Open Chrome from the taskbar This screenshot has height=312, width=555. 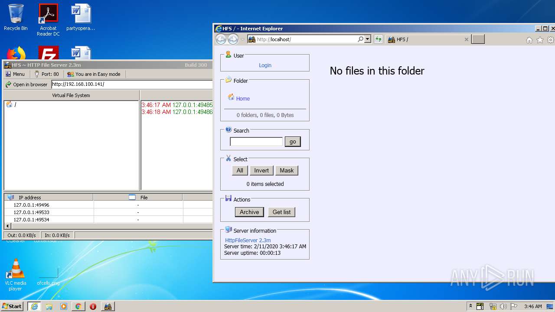(78, 306)
